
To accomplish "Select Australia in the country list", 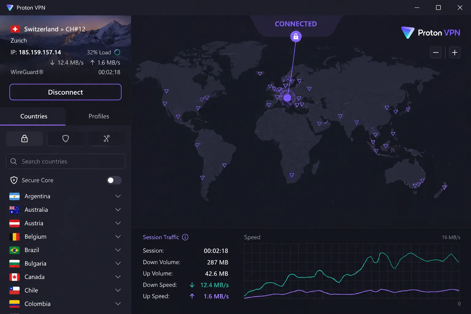I will (x=65, y=210).
